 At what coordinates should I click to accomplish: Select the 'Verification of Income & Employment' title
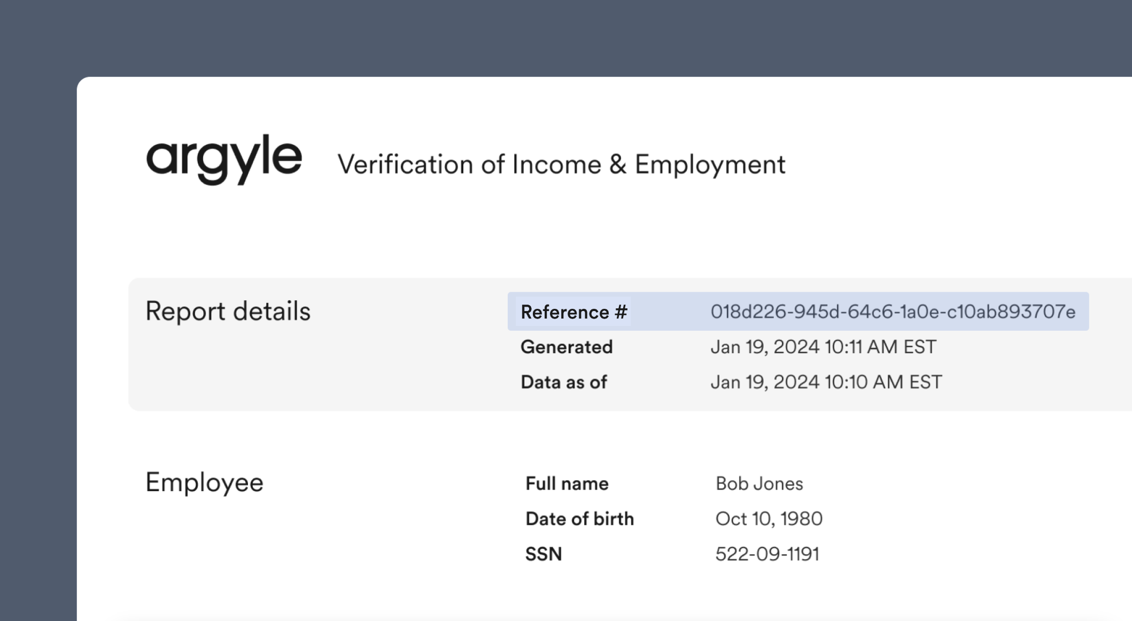pyautogui.click(x=561, y=165)
